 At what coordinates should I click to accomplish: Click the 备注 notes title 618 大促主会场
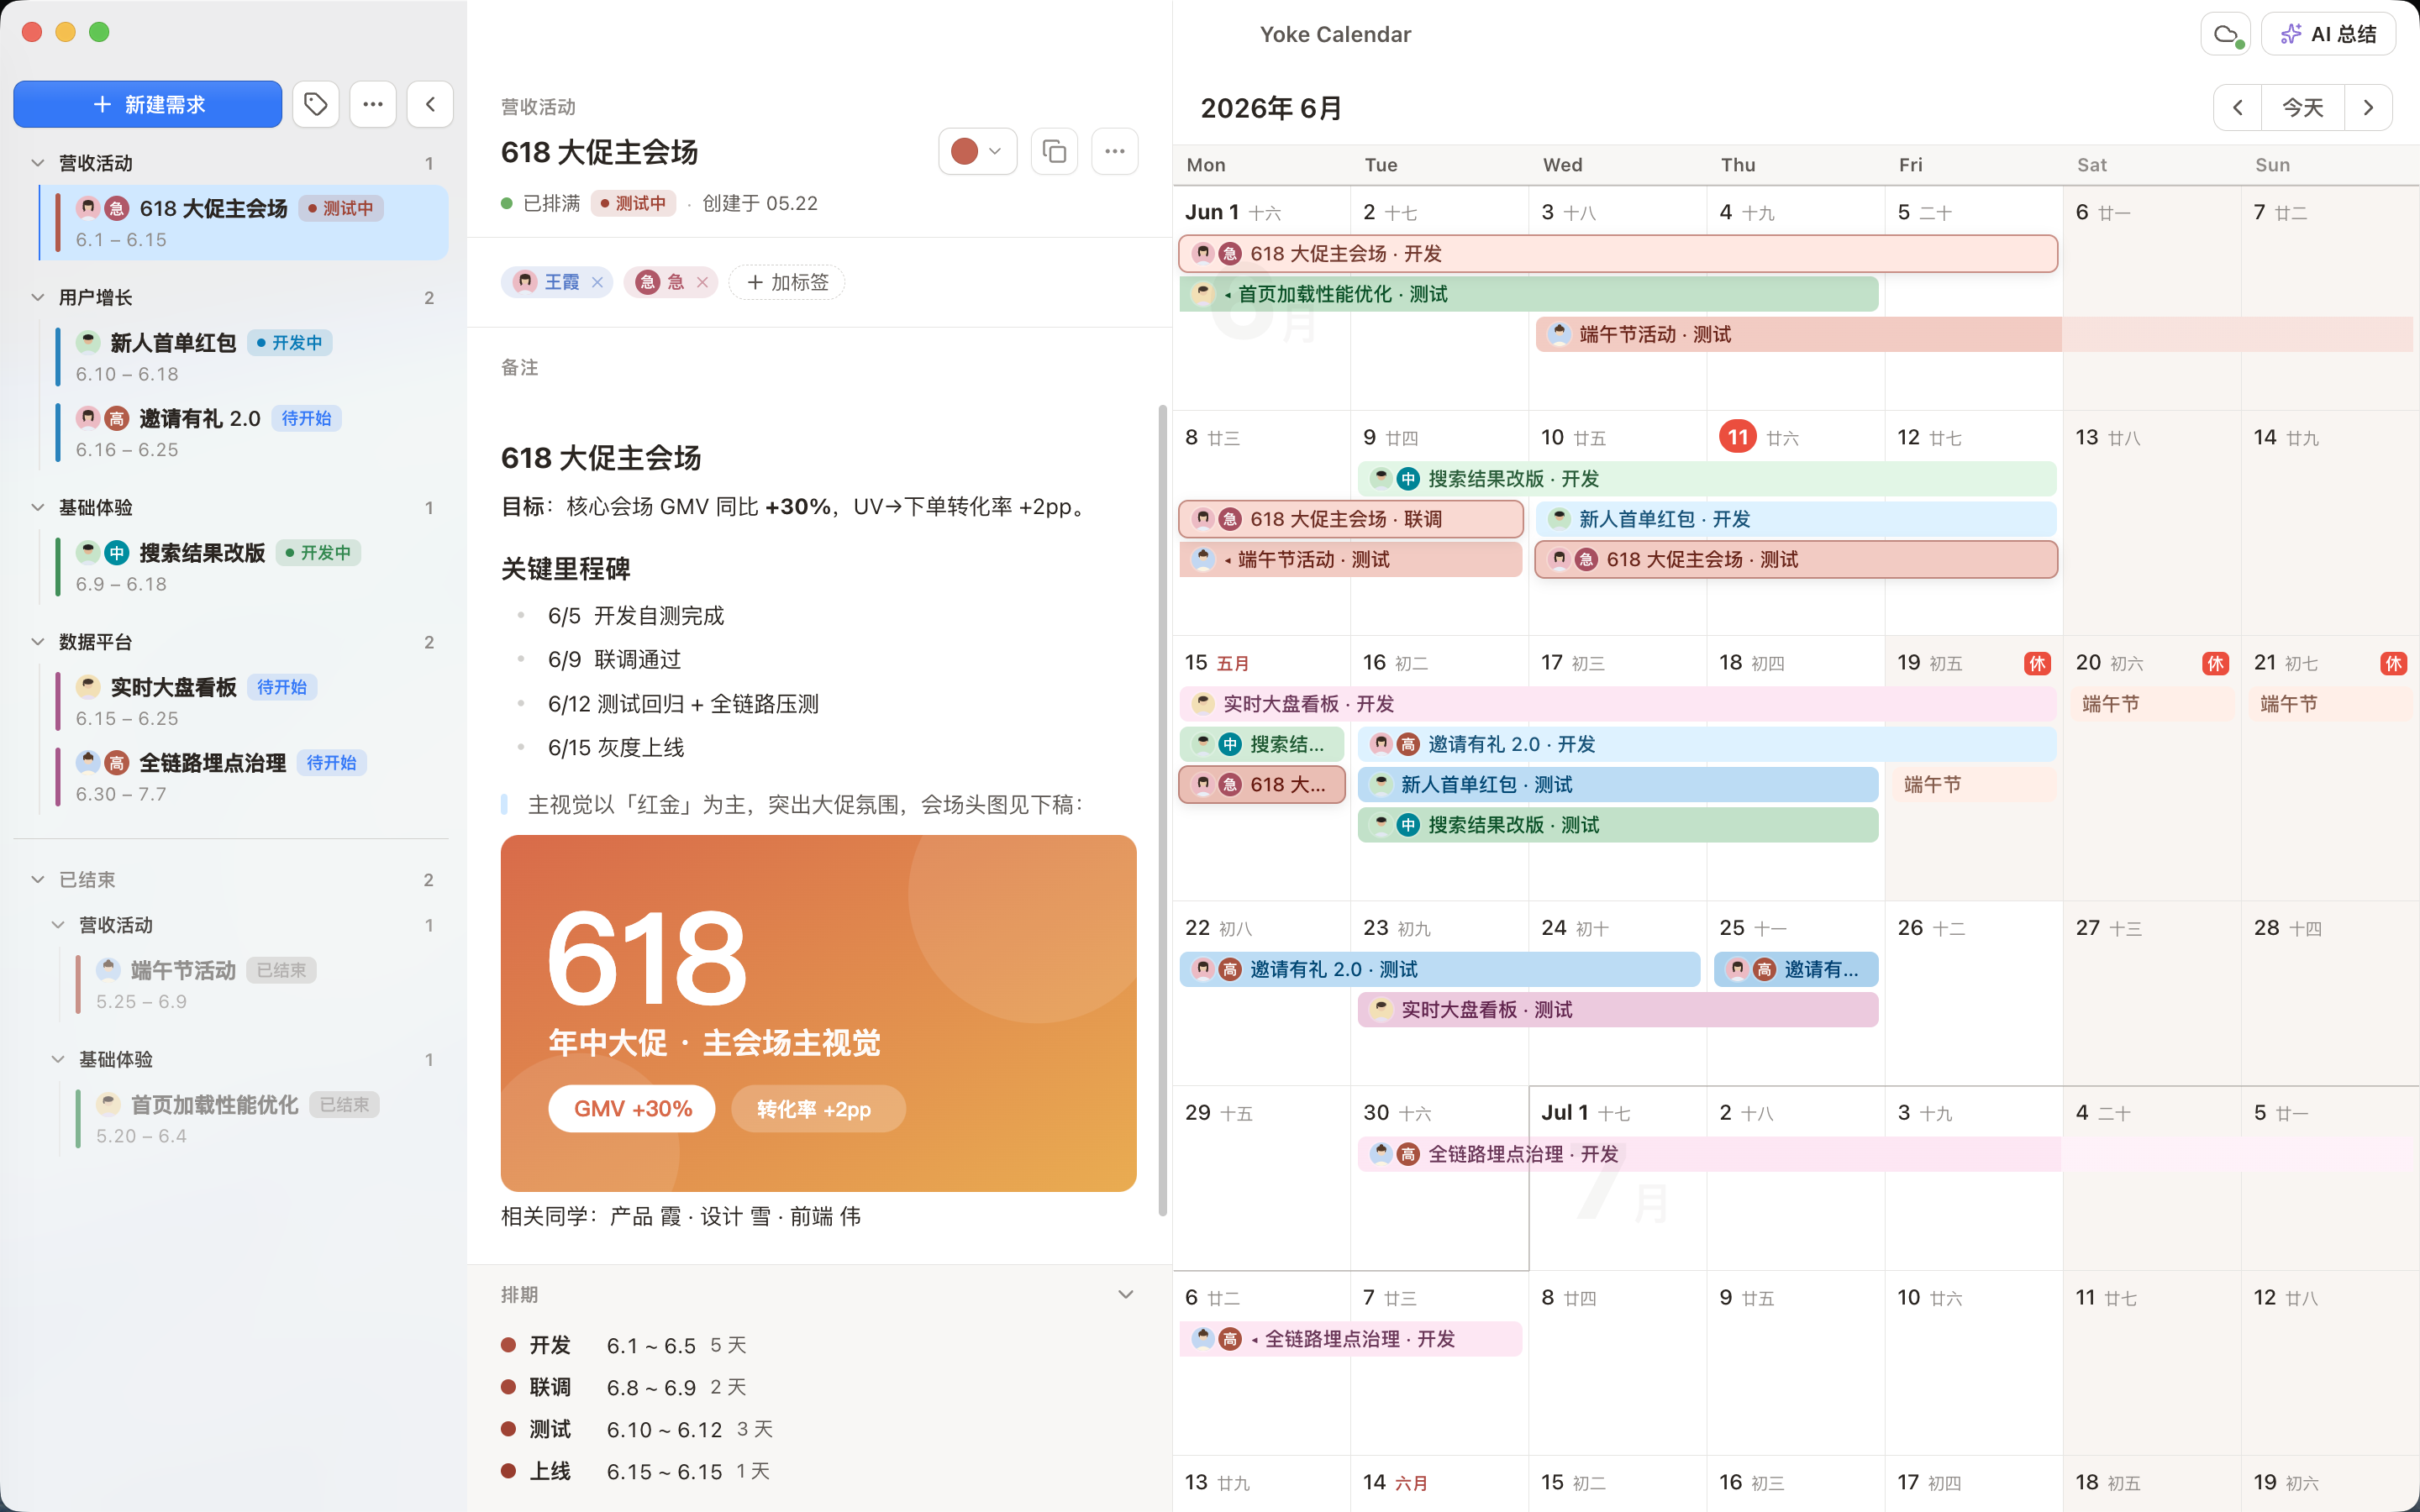(601, 458)
